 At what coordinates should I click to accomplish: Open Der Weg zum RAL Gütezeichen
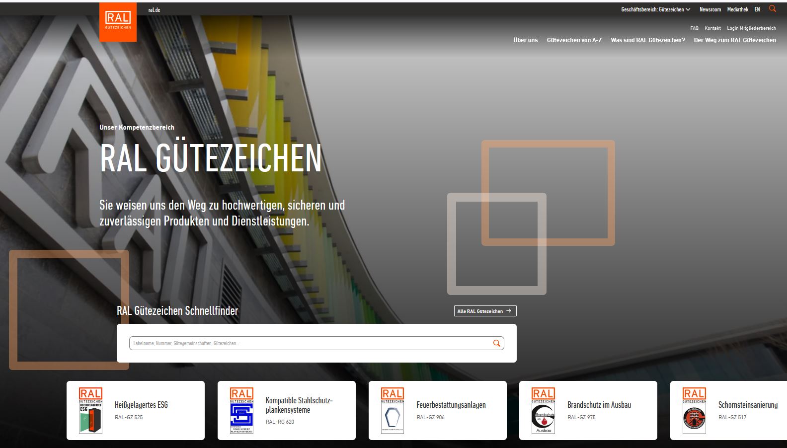point(734,40)
